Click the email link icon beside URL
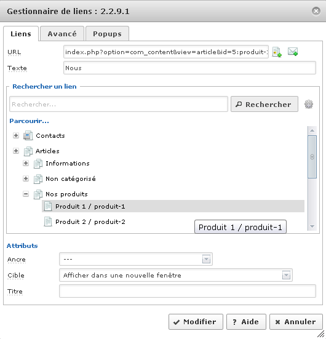The width and height of the screenshot is (326, 339). [x=293, y=52]
